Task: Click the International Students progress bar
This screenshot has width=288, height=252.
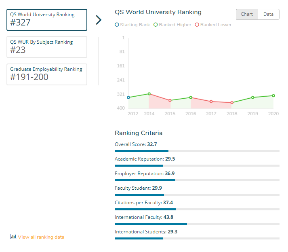Action: click(x=197, y=238)
